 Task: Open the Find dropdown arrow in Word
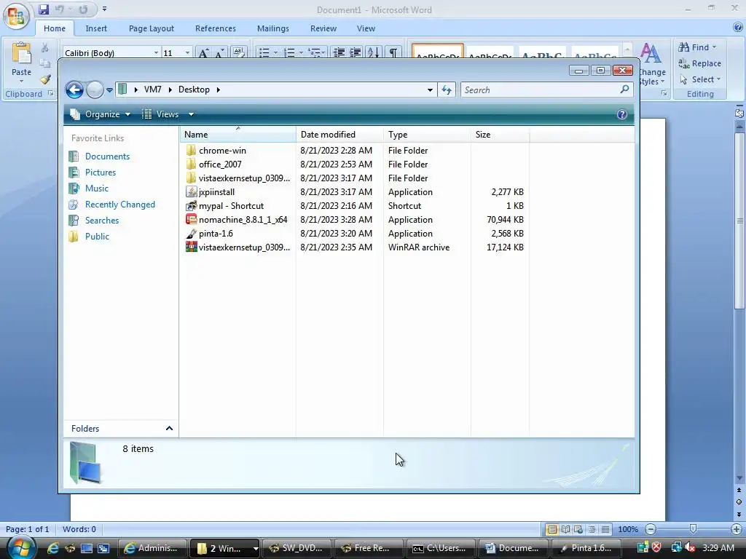(x=714, y=47)
